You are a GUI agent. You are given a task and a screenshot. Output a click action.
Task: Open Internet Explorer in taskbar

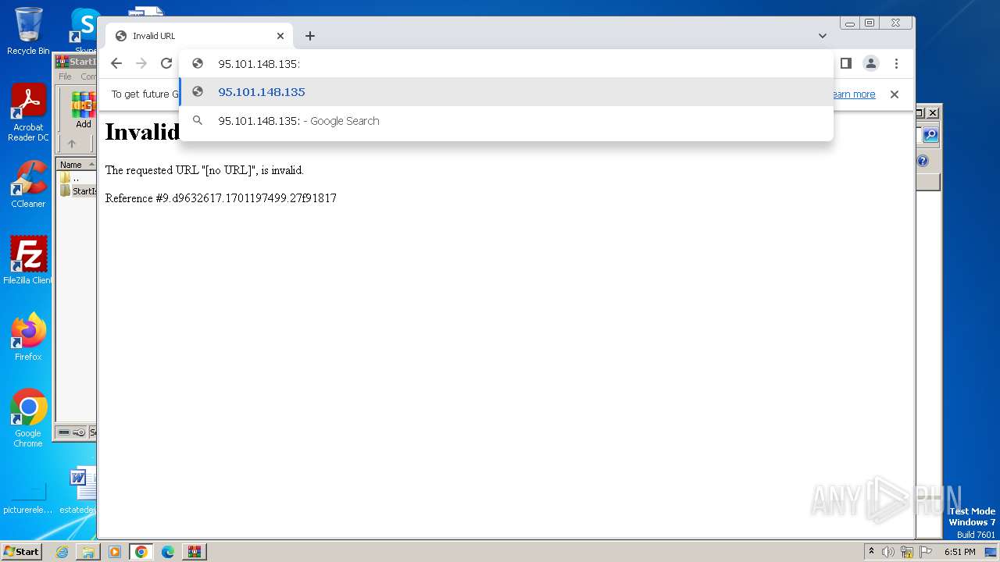[62, 552]
